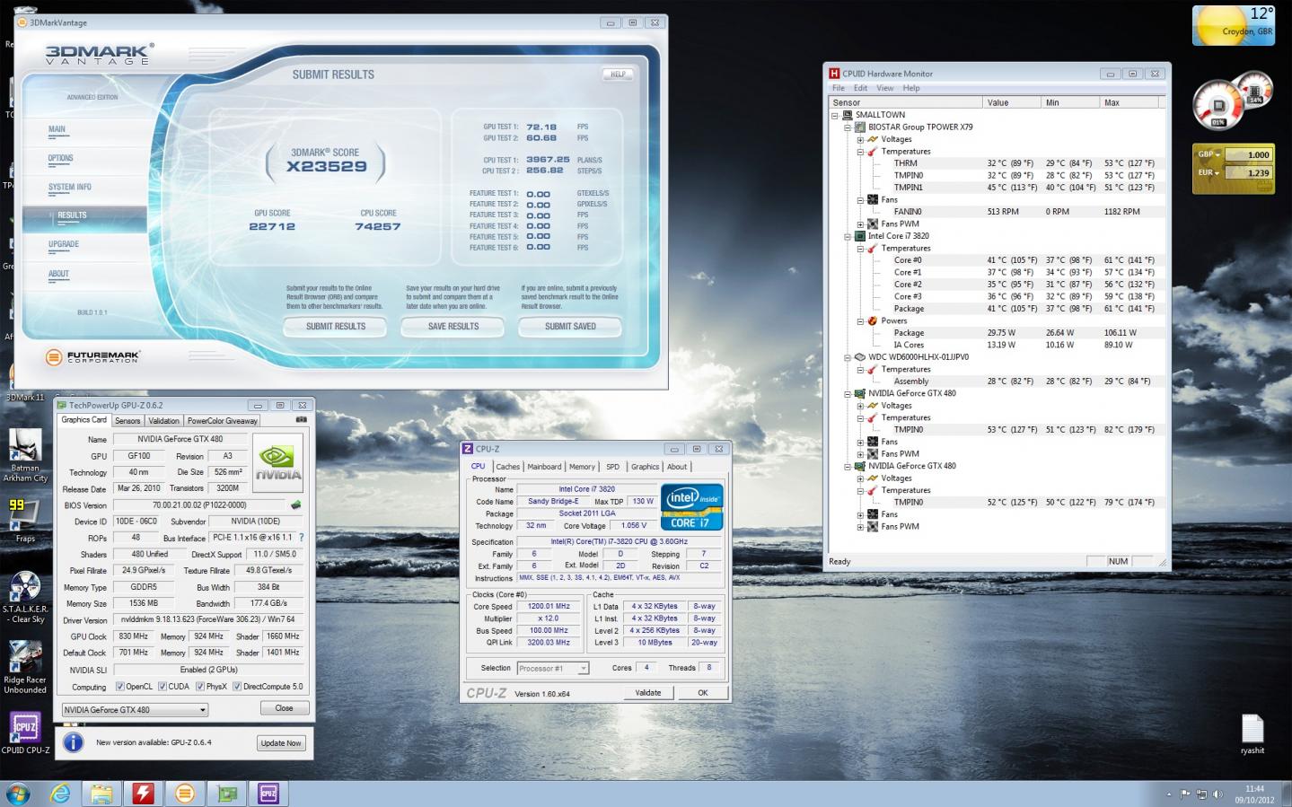
Task: Open the Batman Arkham City desktop shortcut
Action: pos(25,456)
